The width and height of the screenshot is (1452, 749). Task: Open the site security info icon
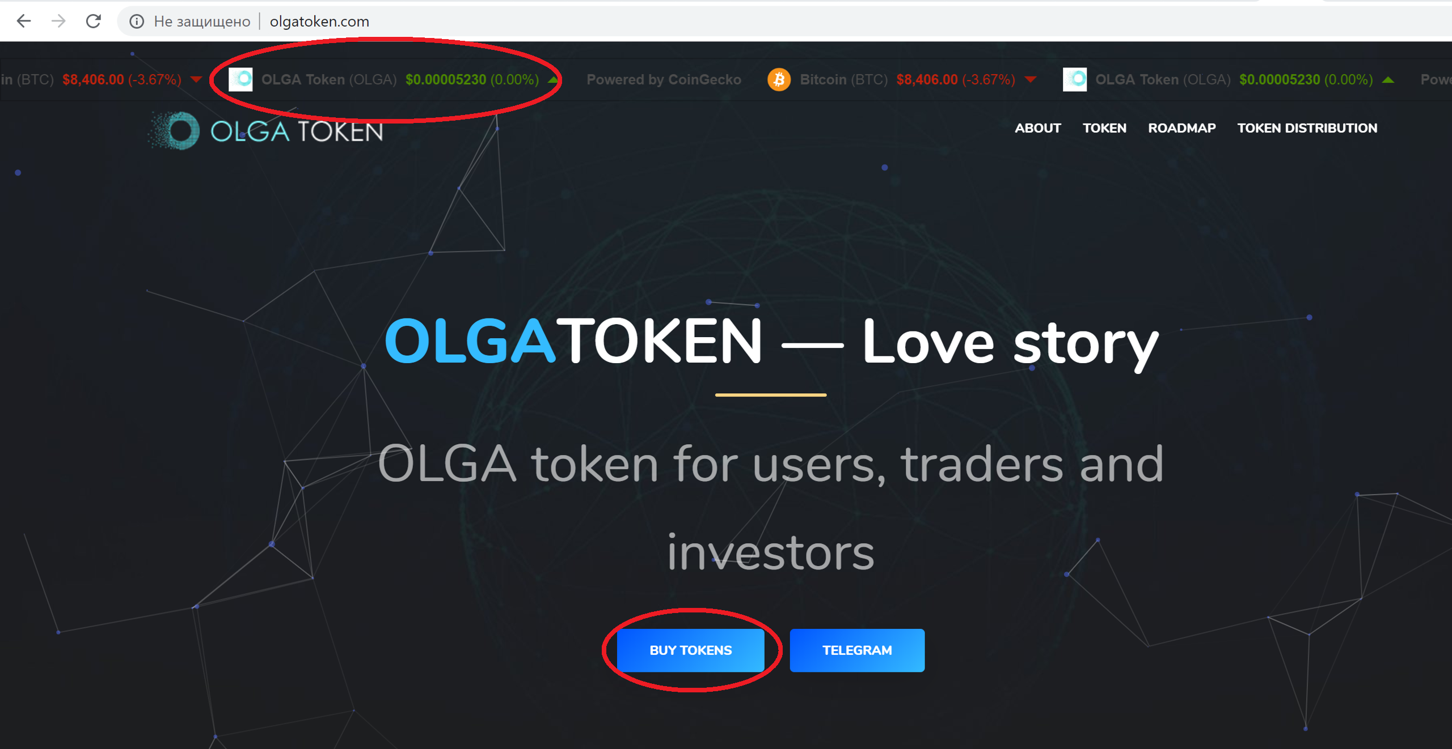point(137,22)
